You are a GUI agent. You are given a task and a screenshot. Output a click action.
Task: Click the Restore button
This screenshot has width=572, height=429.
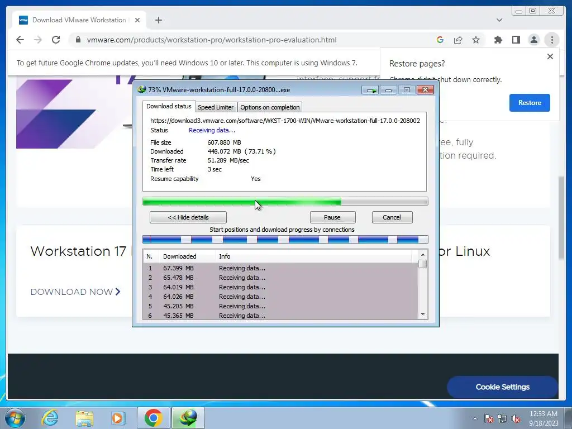(530, 103)
